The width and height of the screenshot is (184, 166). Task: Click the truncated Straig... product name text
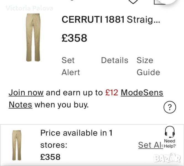tap(143, 20)
